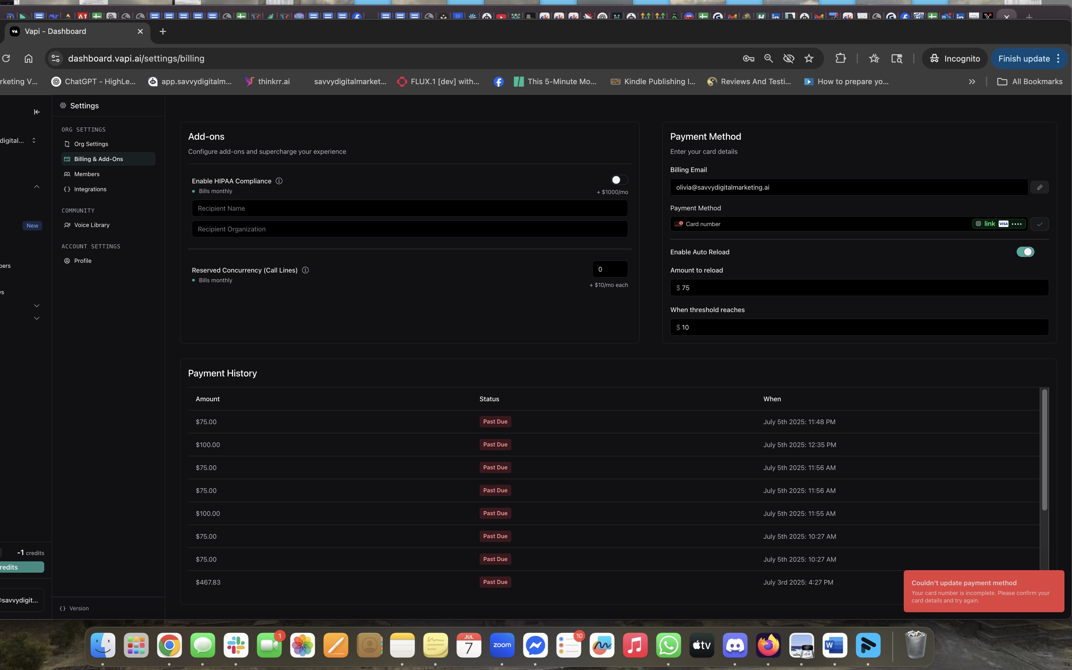Image resolution: width=1072 pixels, height=670 pixels.
Task: Open the Finish update menu dots
Action: pyautogui.click(x=1058, y=58)
